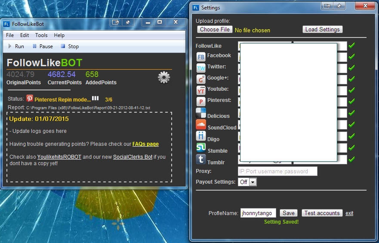
Task: Click the ProfileName field with jhonnytango
Action: 258,213
